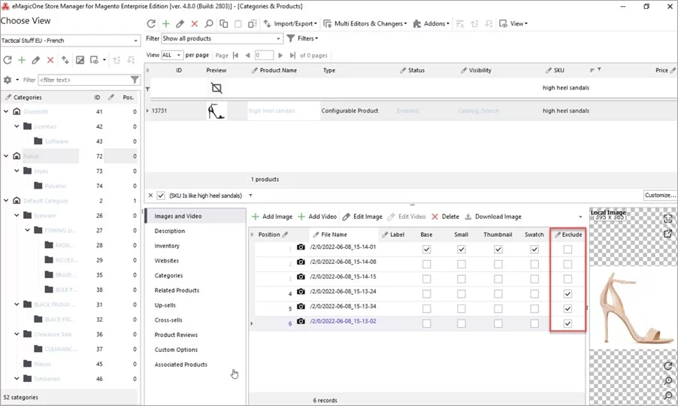Remove the SKU filter with the X
Viewport: 678px width, 406px height.
(150, 195)
